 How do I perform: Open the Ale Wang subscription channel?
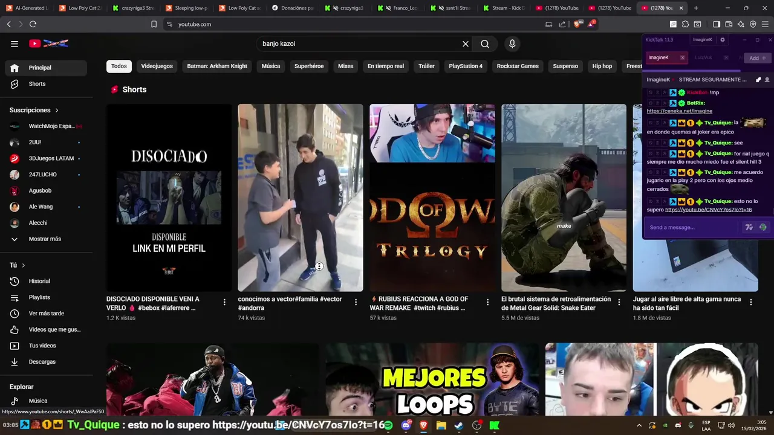tap(46, 207)
